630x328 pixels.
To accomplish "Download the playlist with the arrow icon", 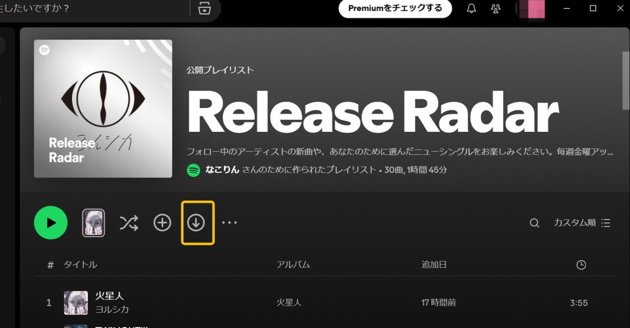I will (x=196, y=223).
